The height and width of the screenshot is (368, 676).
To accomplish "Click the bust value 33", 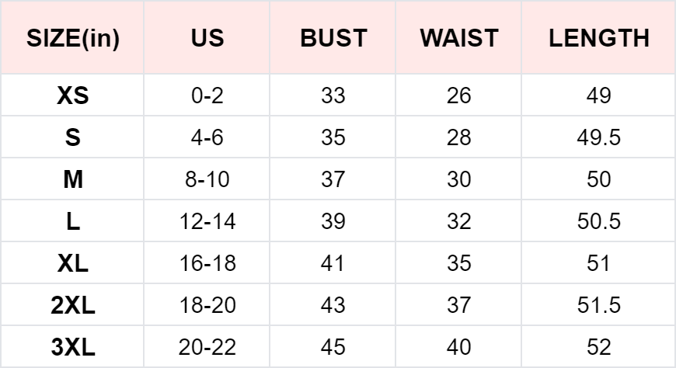I will click(x=333, y=96).
